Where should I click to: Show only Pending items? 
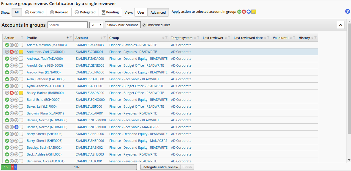(x=110, y=12)
